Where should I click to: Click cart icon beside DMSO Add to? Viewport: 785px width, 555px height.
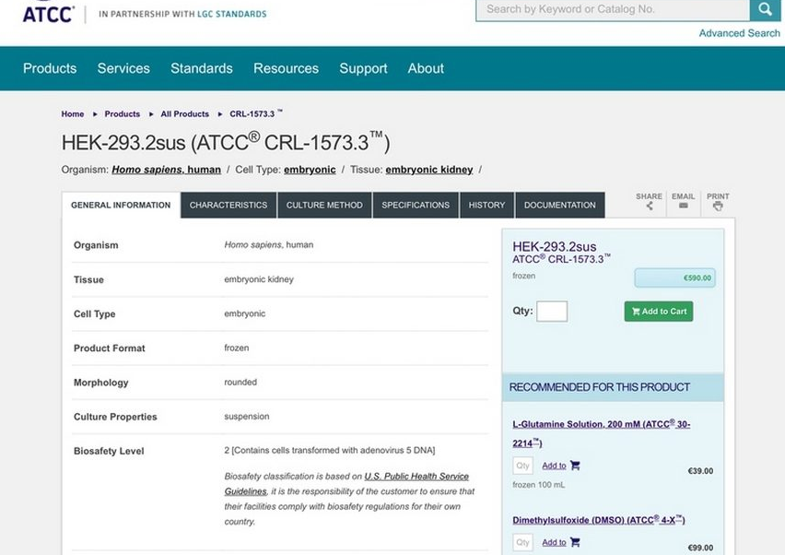(x=575, y=542)
